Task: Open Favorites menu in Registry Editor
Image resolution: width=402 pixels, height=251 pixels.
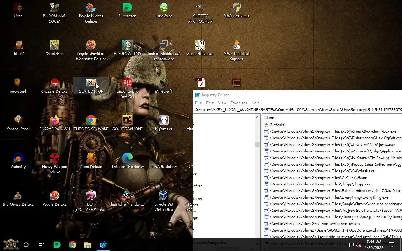Action: (x=239, y=103)
